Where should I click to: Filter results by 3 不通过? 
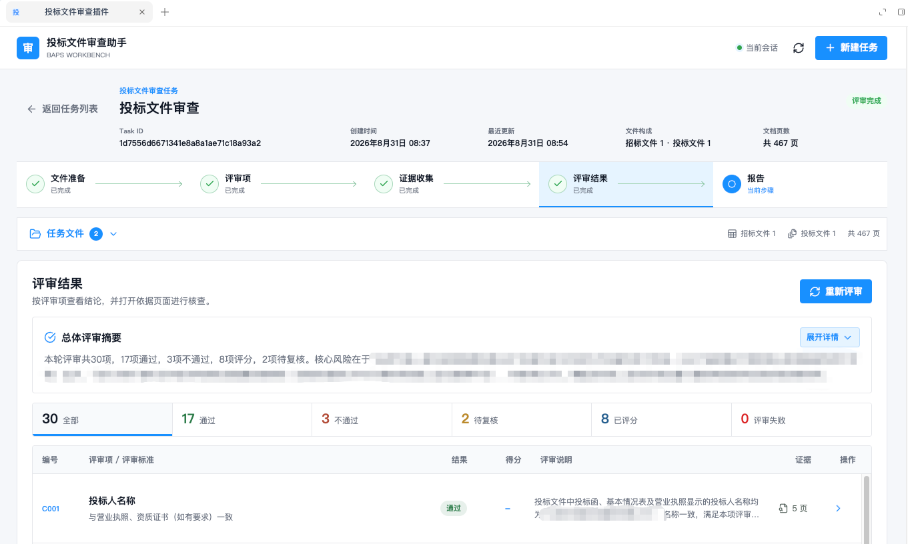point(382,419)
